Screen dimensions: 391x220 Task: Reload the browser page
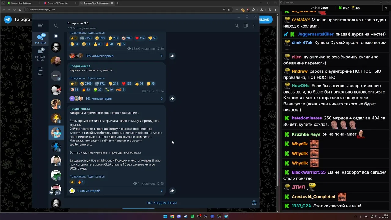click(14, 10)
